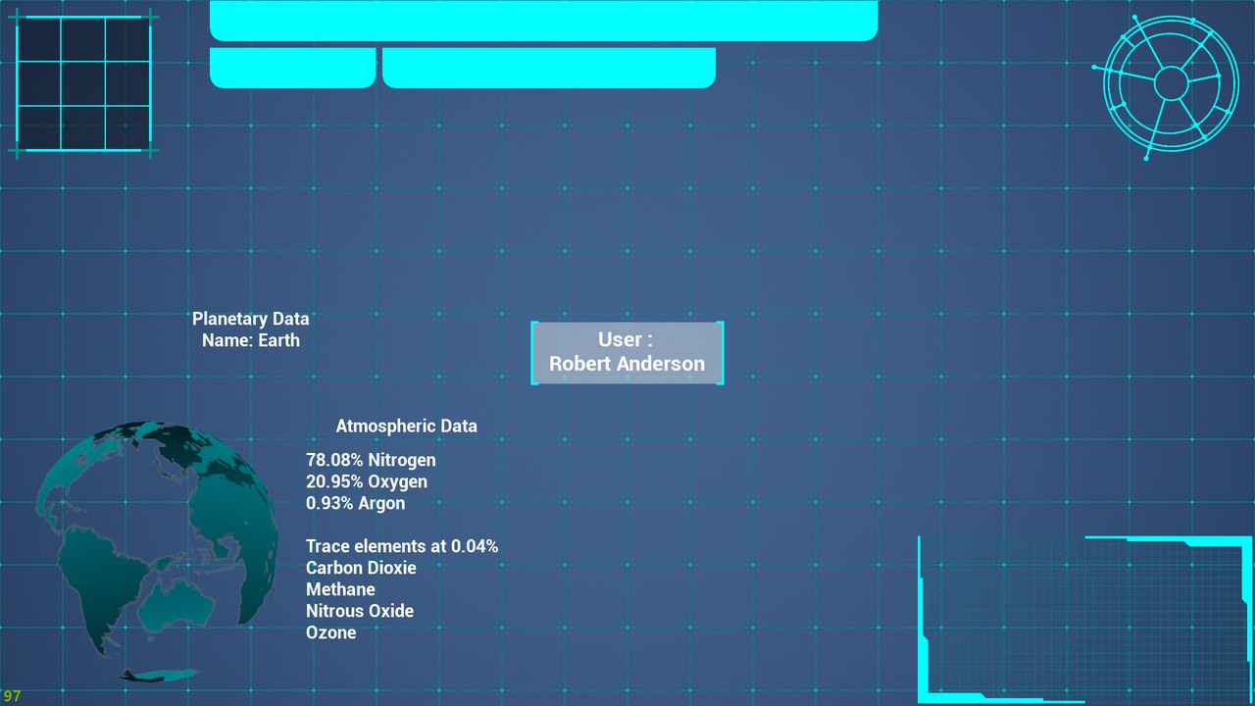Click the medium cyan bar beside the short bar
This screenshot has height=706, width=1255.
click(x=549, y=68)
